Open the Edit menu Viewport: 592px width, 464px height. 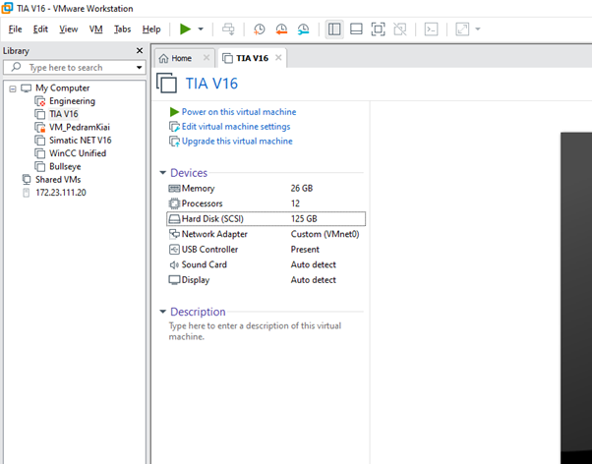tap(40, 29)
